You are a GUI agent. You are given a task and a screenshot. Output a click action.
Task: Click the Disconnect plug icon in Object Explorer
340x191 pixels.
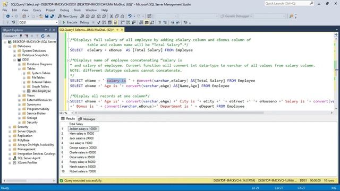click(x=27, y=36)
